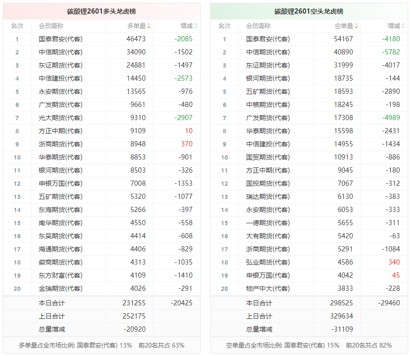Select 申银万国(代客) in short table
Screen dimensions: 411x356
(268, 275)
